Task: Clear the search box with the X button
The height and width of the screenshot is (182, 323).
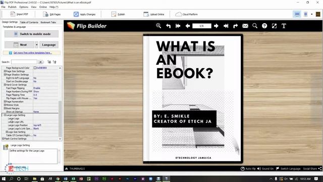Action: [x=40, y=62]
